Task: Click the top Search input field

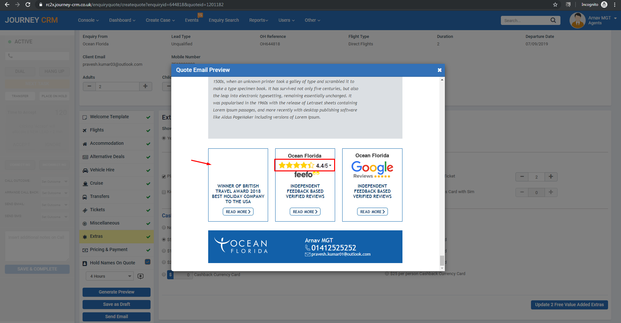Action: click(525, 20)
